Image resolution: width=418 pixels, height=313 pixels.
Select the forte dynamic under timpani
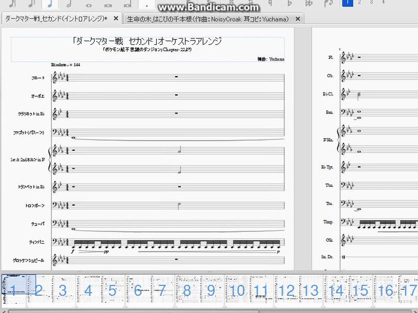73,251
